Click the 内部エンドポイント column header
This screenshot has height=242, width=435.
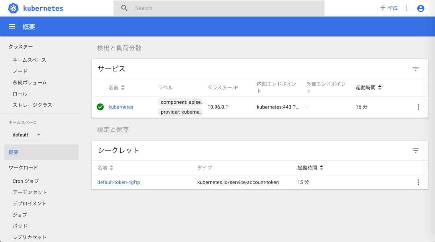point(277,87)
